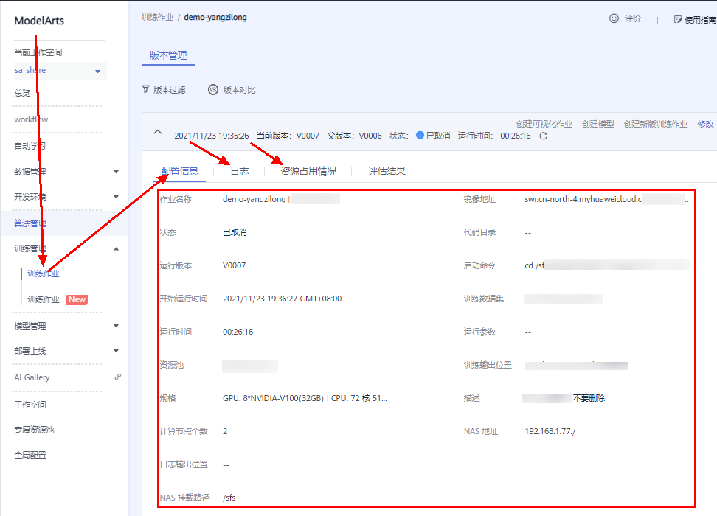The width and height of the screenshot is (717, 516).
Task: Click the /sfs NAS 挂载路径 value
Action: tap(229, 498)
